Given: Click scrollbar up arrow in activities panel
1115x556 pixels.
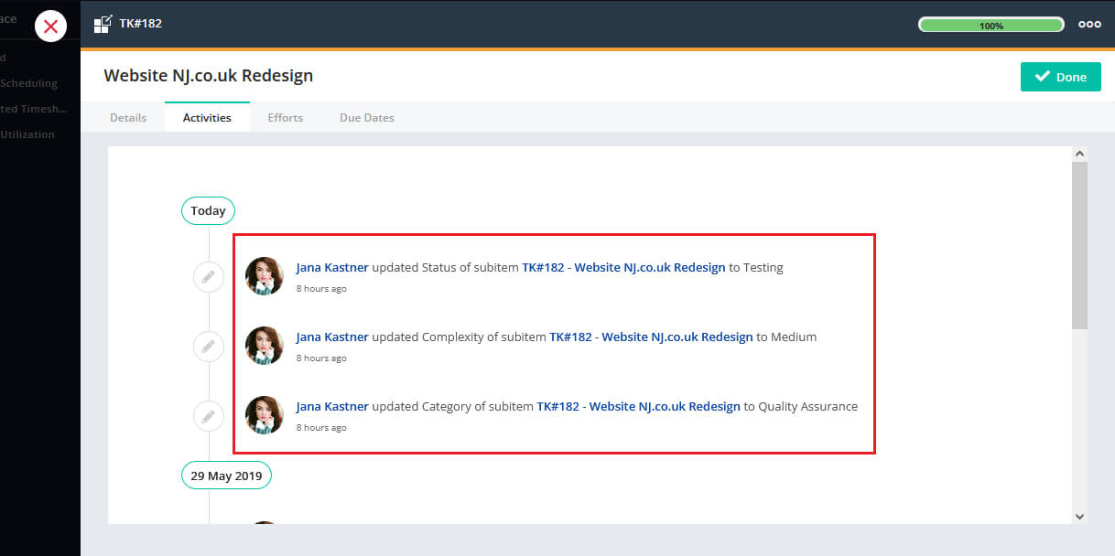Looking at the screenshot, I should tap(1079, 155).
